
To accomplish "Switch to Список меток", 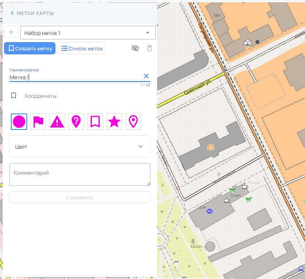I will tap(81, 48).
